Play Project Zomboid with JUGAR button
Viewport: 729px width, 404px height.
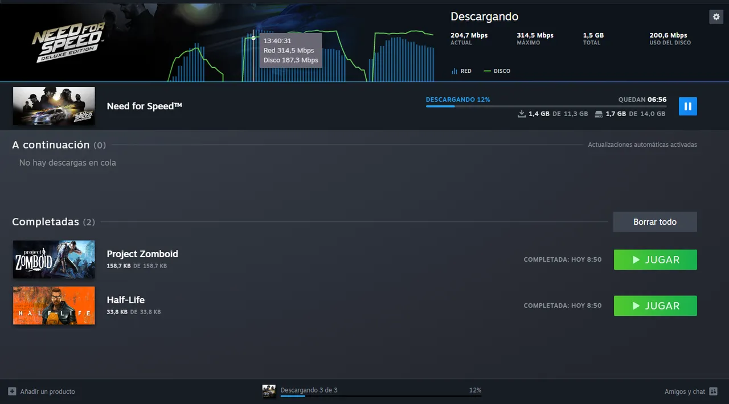pyautogui.click(x=656, y=259)
